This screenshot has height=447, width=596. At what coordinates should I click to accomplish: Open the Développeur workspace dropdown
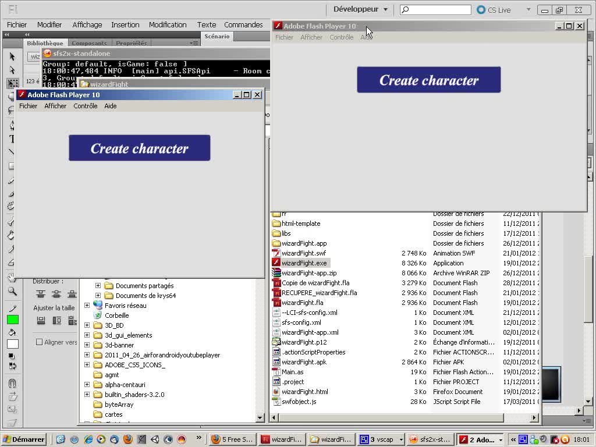pyautogui.click(x=361, y=9)
